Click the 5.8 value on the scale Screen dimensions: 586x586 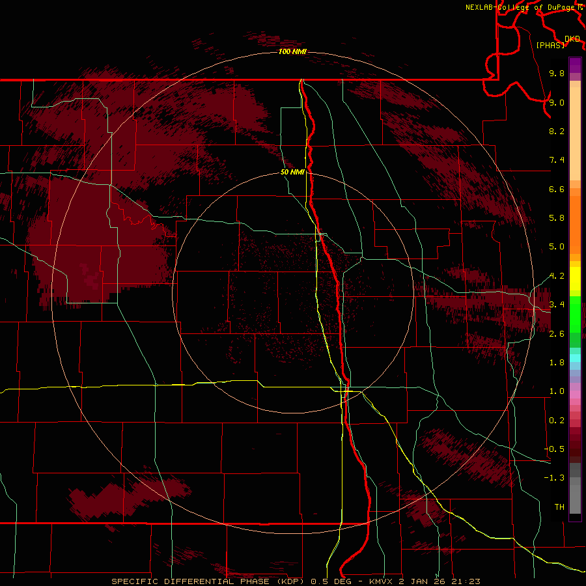(x=557, y=218)
